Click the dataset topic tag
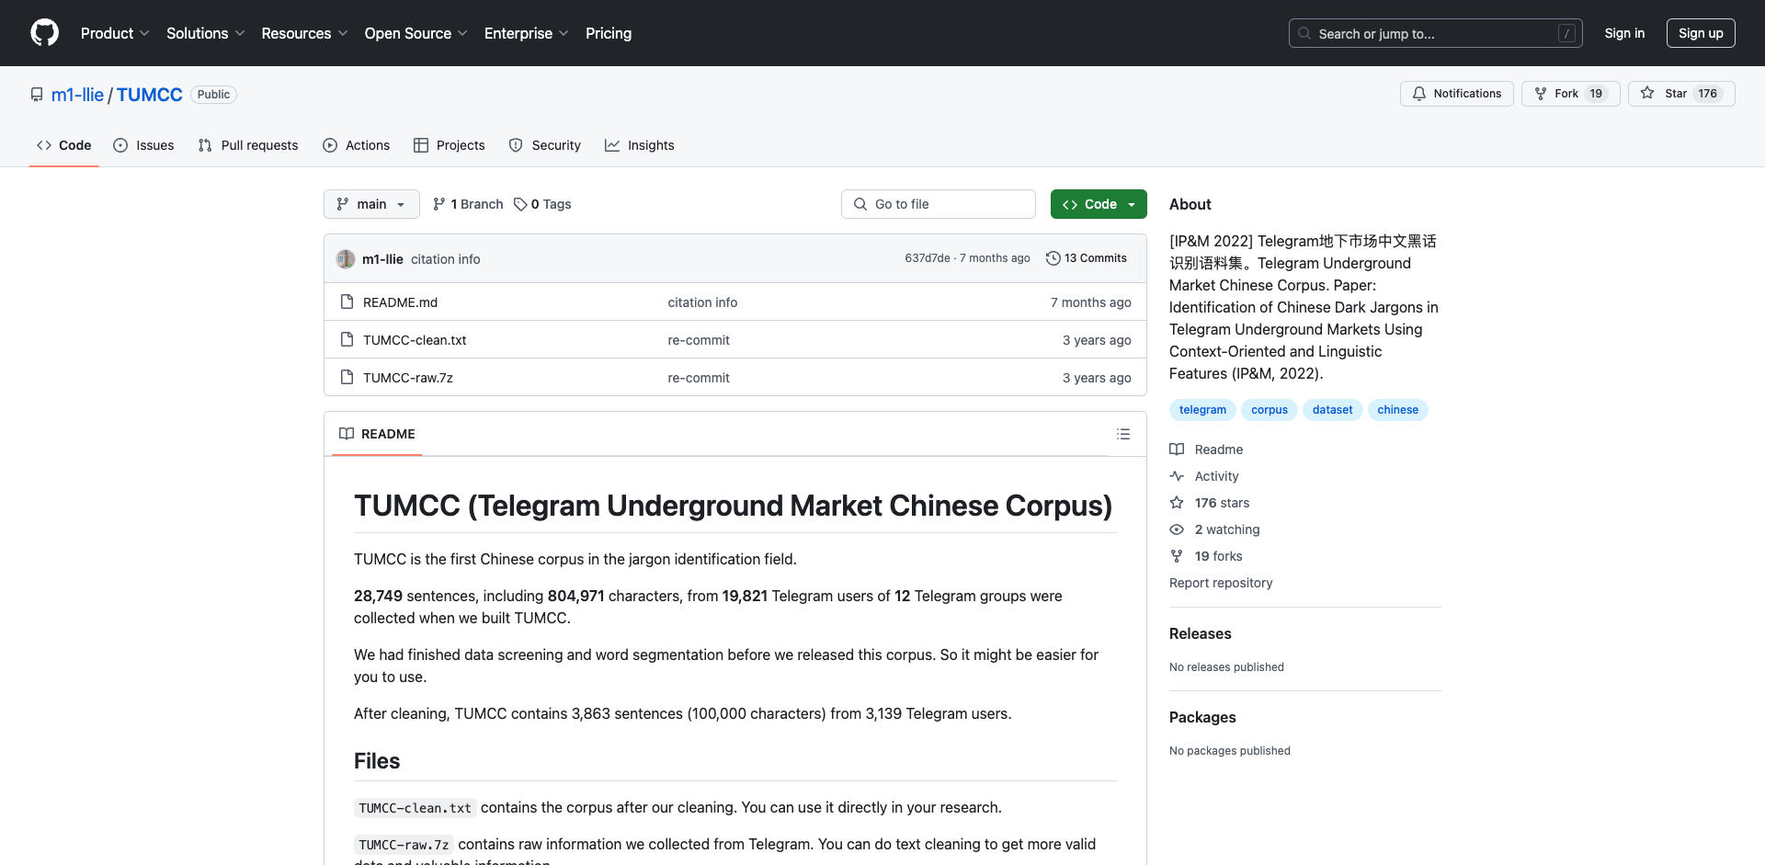Viewport: 1765px width, 865px height. point(1332,410)
